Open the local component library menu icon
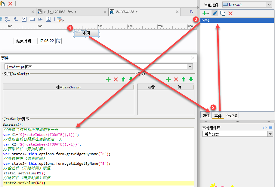 [x=270, y=127]
